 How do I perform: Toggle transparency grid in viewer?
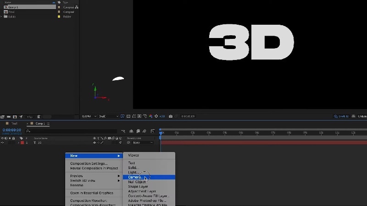coord(128,116)
